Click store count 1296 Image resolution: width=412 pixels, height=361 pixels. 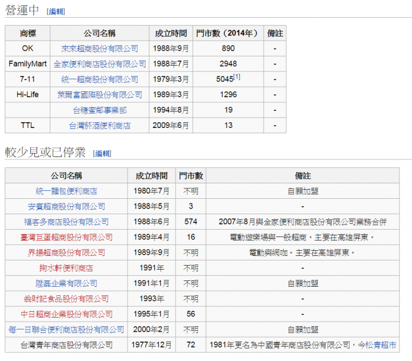228,95
